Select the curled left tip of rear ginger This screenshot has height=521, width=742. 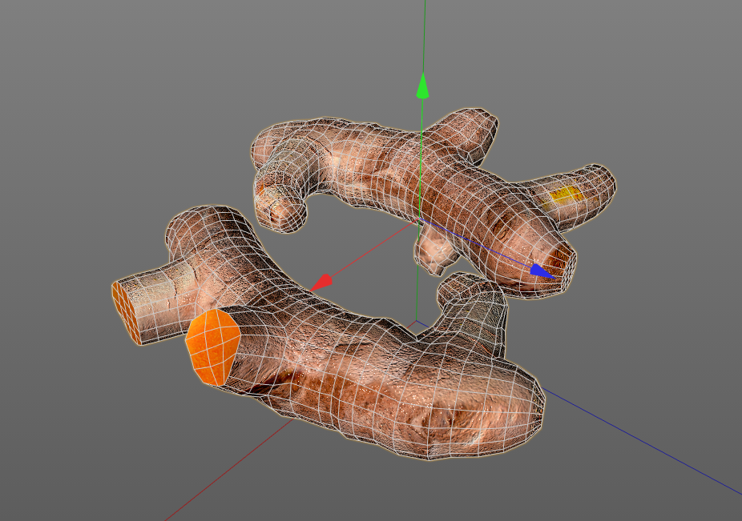click(279, 207)
